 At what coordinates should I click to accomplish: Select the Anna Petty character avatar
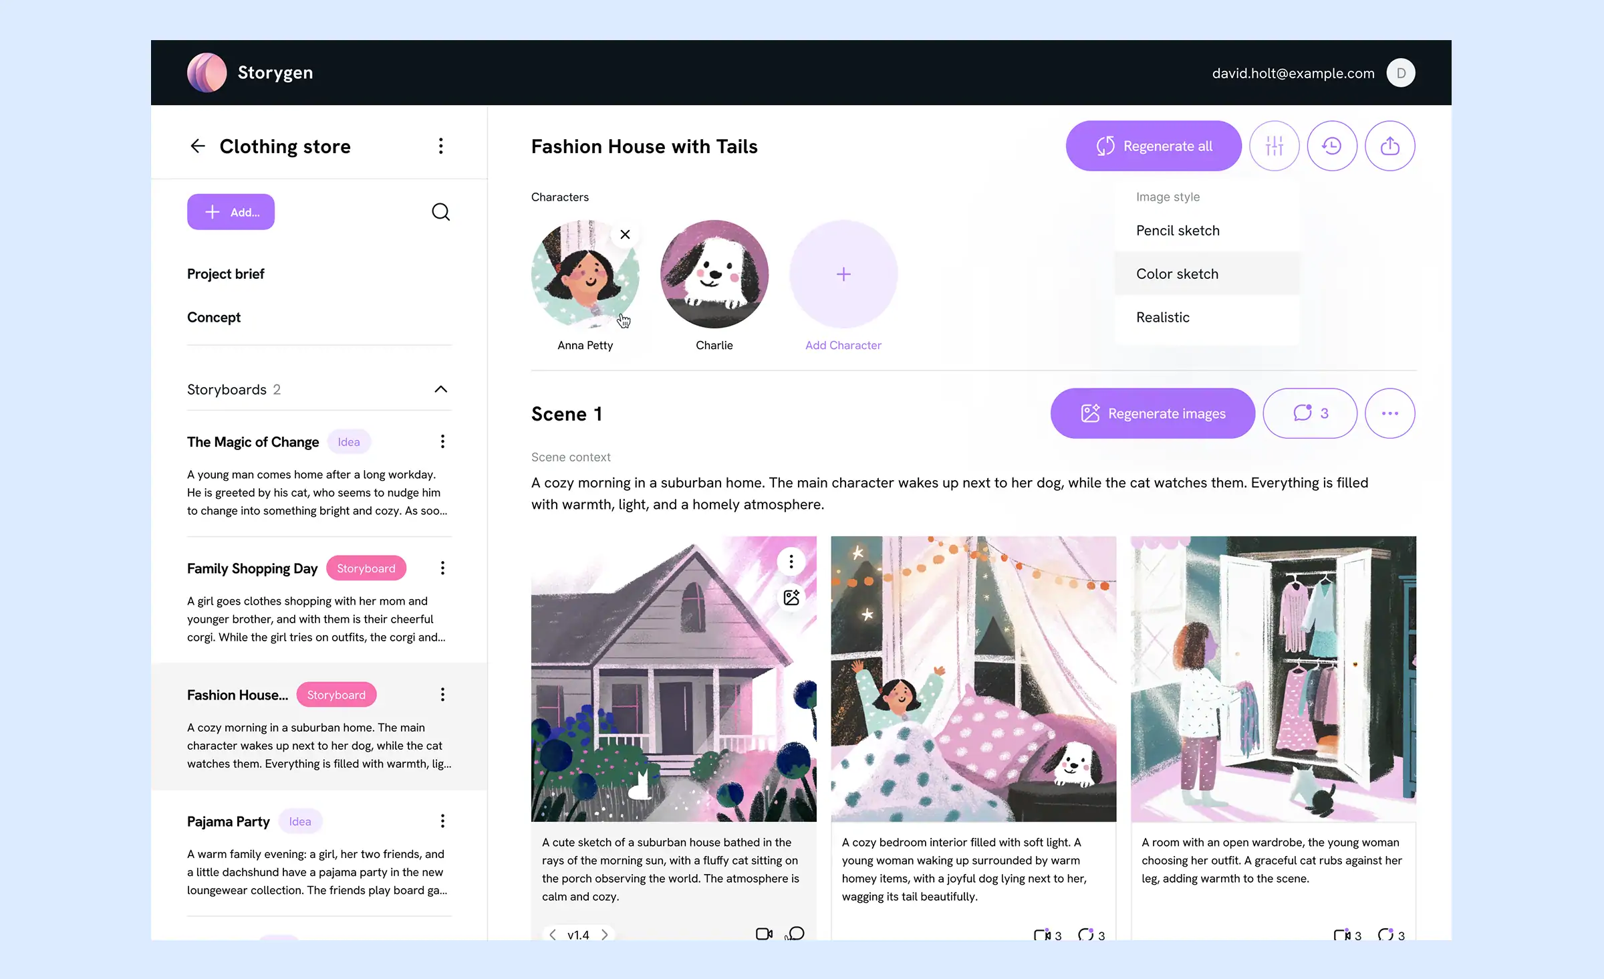click(x=585, y=274)
